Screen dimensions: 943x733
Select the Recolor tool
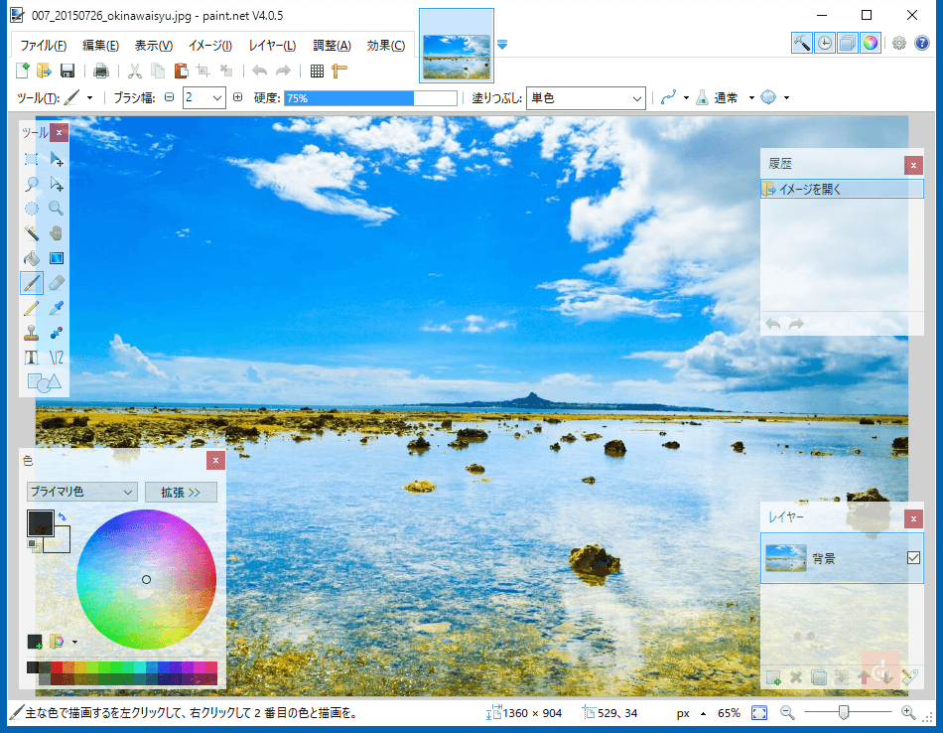(57, 333)
